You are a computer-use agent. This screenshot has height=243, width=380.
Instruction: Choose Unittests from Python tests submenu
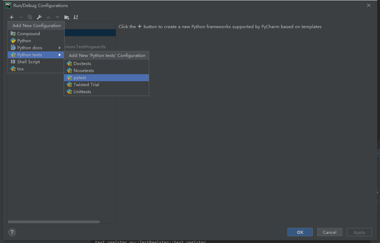coord(106,91)
